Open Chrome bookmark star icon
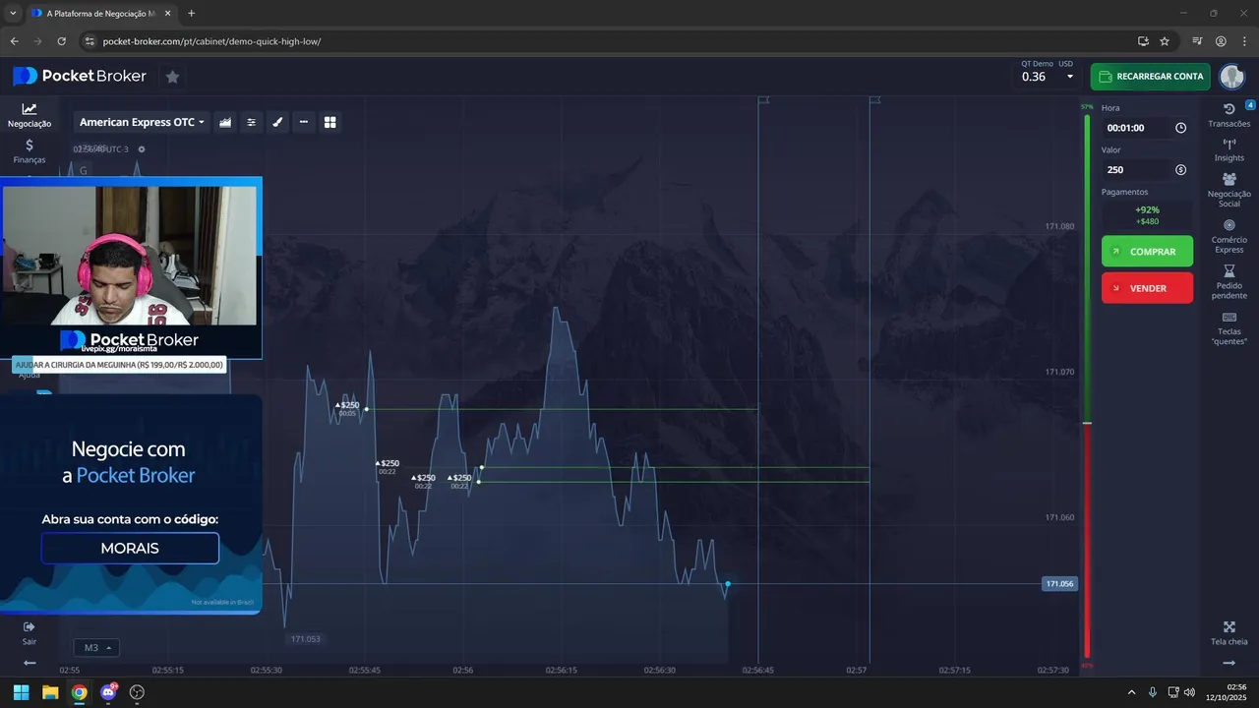 (x=1165, y=41)
